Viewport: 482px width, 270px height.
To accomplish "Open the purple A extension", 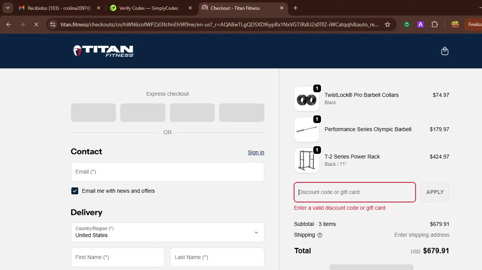I will (420, 24).
